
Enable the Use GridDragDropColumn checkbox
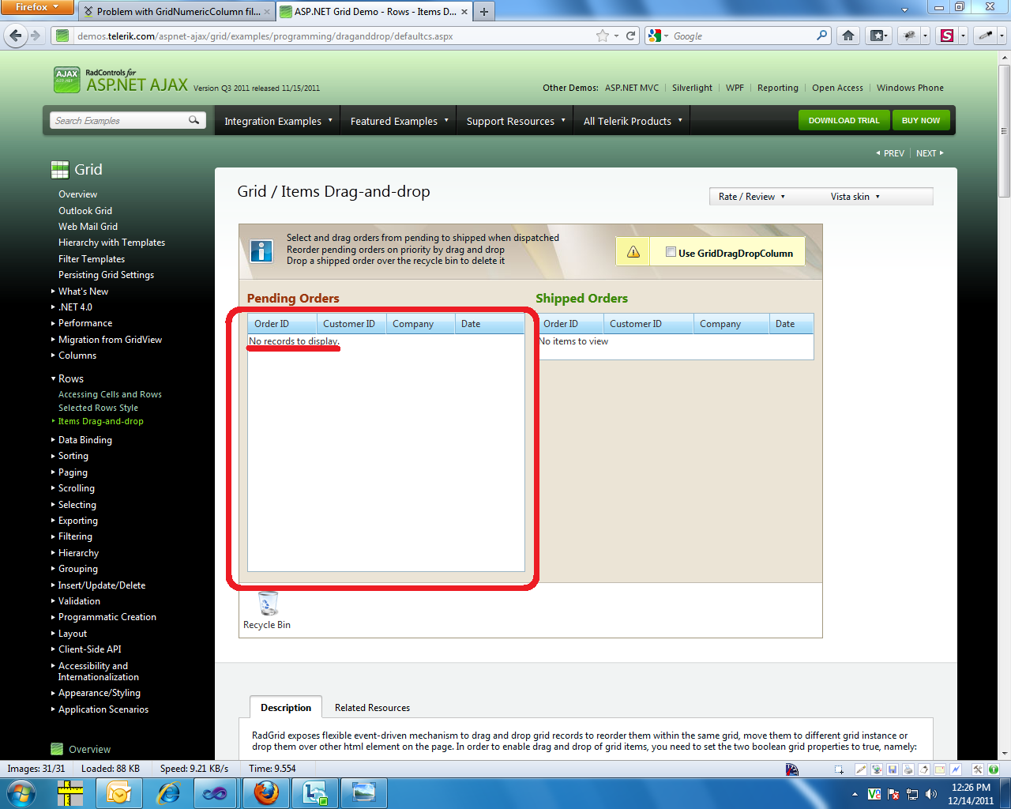(671, 252)
